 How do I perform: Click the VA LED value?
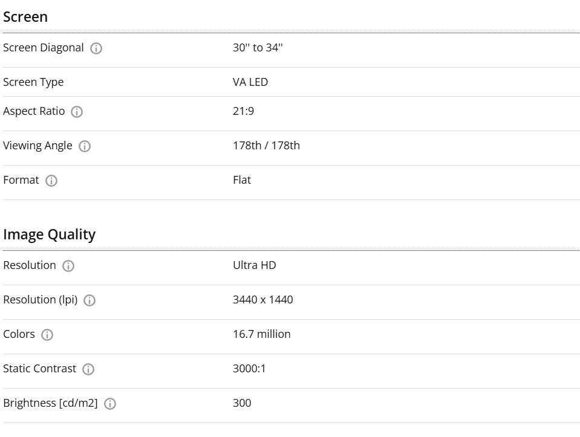[250, 82]
